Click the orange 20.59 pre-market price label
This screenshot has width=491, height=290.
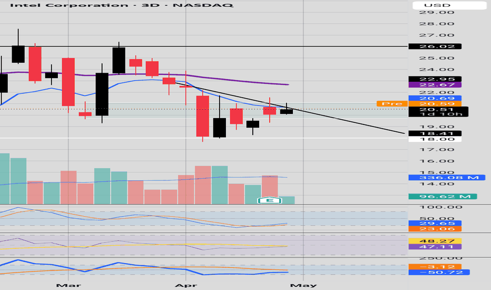(x=435, y=104)
